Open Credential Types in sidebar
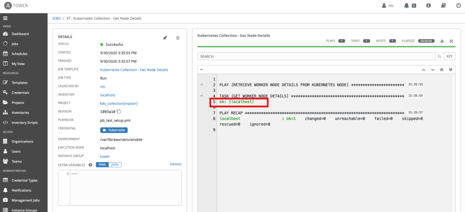This screenshot has height=212, width=465. 24,180
